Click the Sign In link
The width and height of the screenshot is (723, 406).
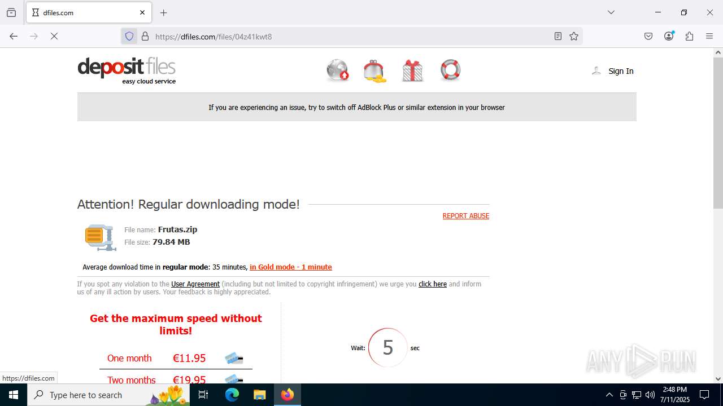pyautogui.click(x=621, y=71)
